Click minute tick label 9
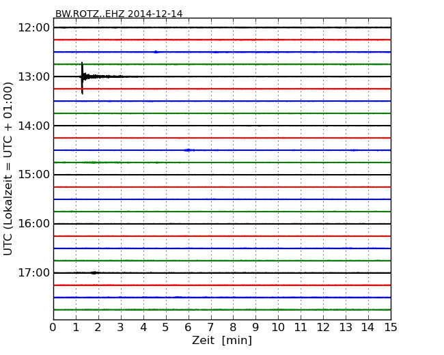This screenshot has width=444, height=355. (255, 328)
